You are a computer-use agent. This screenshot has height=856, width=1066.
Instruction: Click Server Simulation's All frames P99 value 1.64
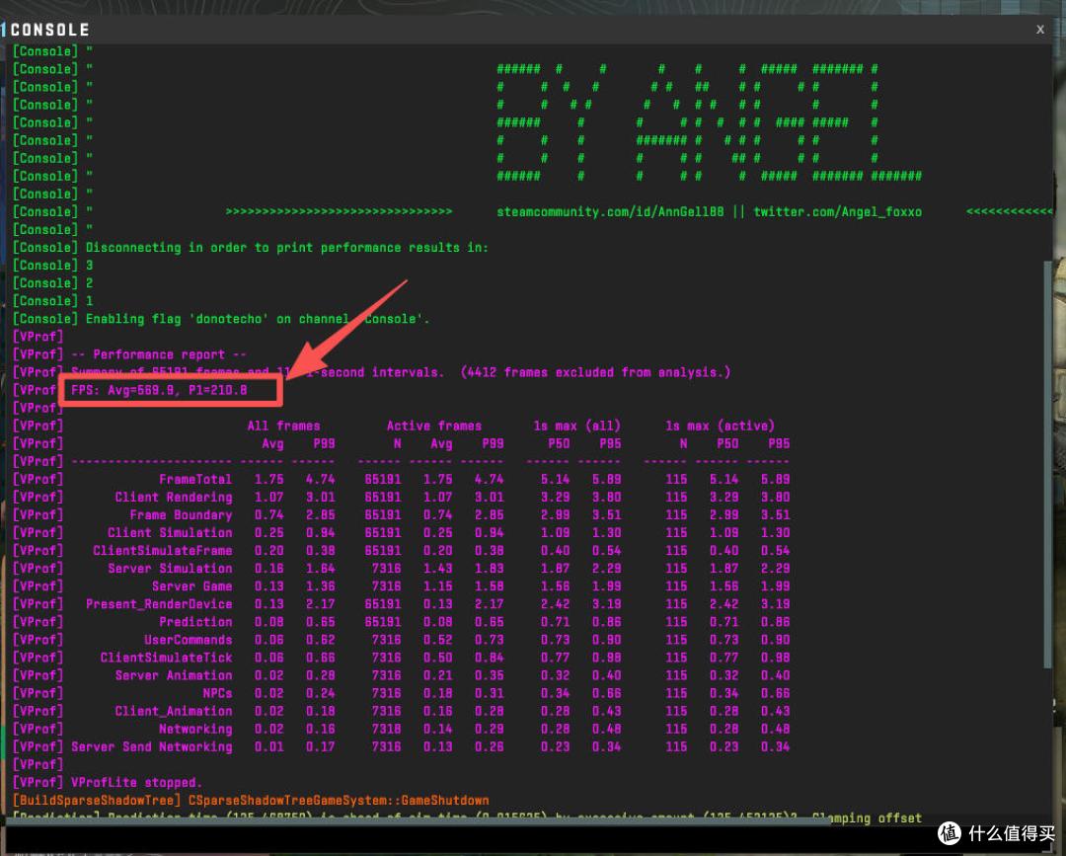tap(320, 569)
